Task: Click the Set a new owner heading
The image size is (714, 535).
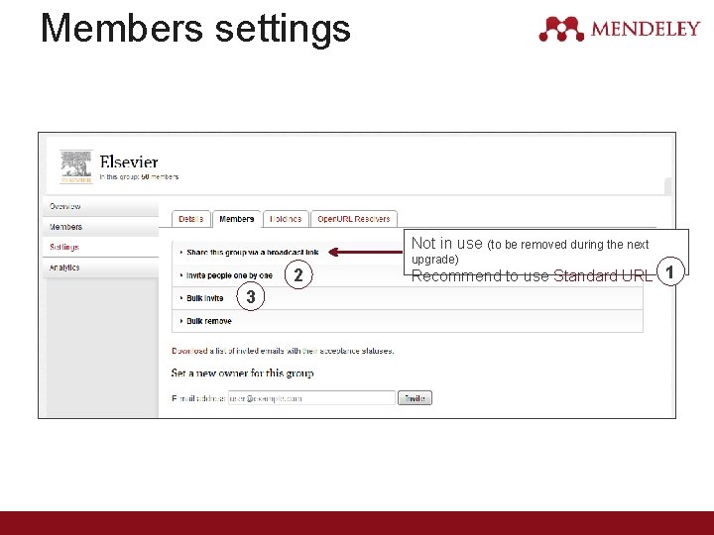Action: [243, 374]
